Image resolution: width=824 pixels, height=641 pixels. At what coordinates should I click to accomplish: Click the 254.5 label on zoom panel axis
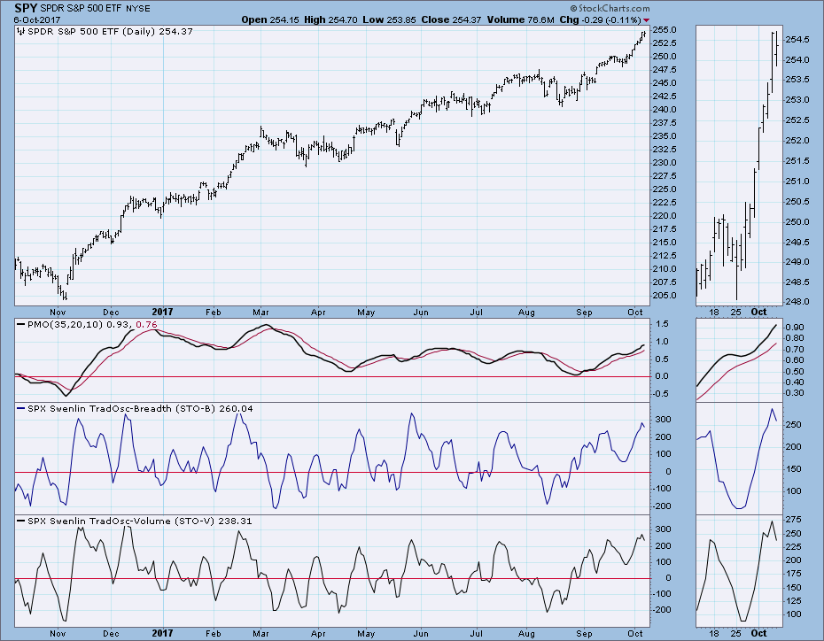point(797,39)
